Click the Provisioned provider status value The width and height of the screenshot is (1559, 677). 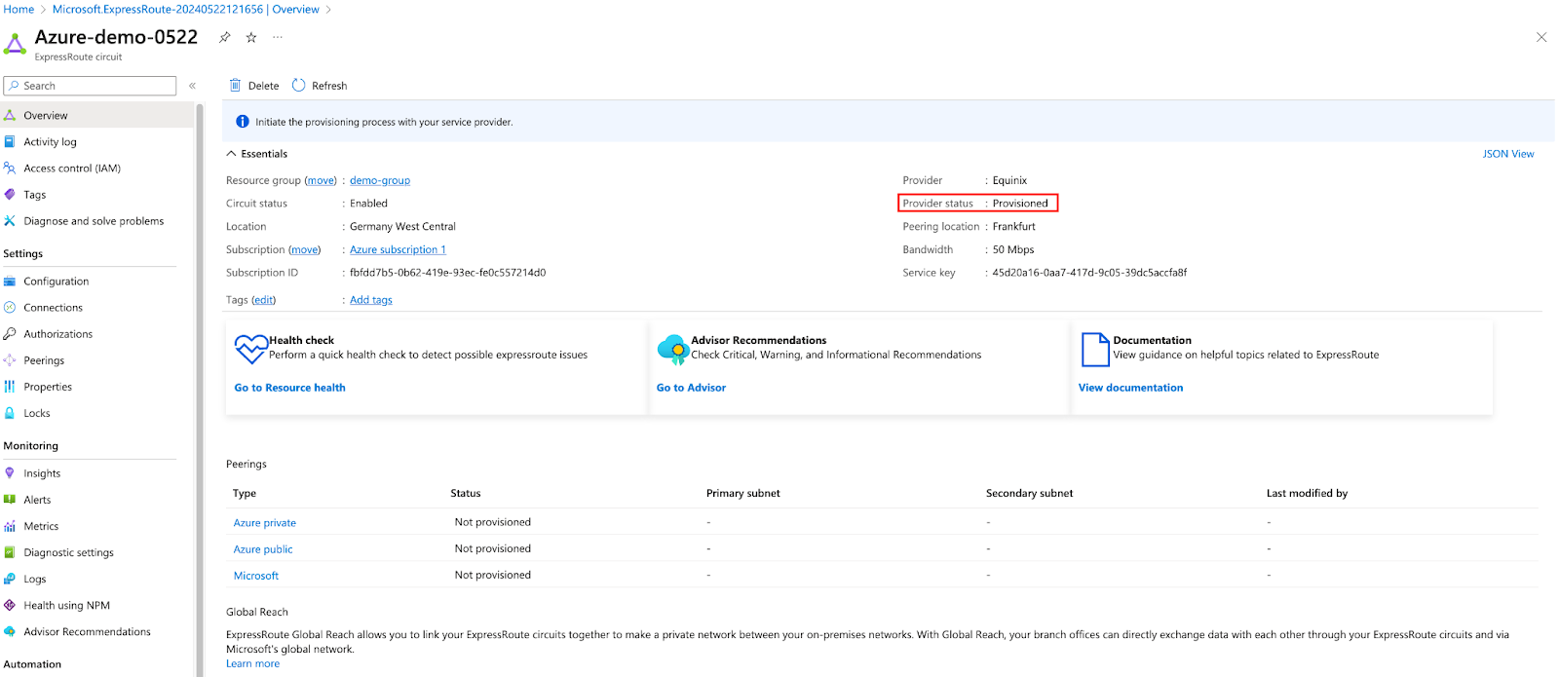click(x=1020, y=204)
